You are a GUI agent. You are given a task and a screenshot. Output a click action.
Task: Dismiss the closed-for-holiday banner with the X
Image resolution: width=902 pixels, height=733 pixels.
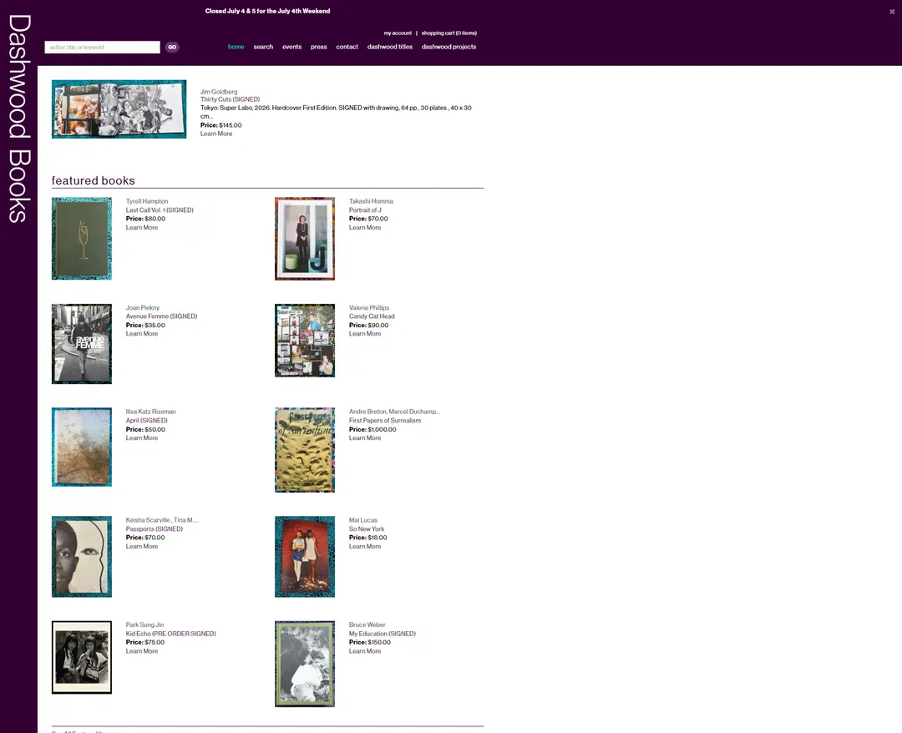pos(892,12)
